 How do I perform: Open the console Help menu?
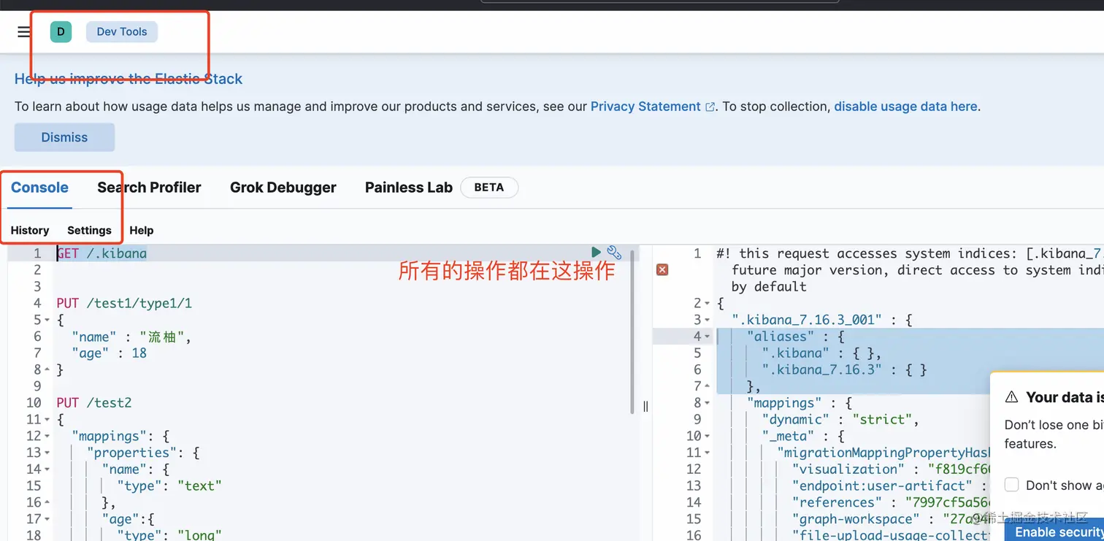click(142, 231)
